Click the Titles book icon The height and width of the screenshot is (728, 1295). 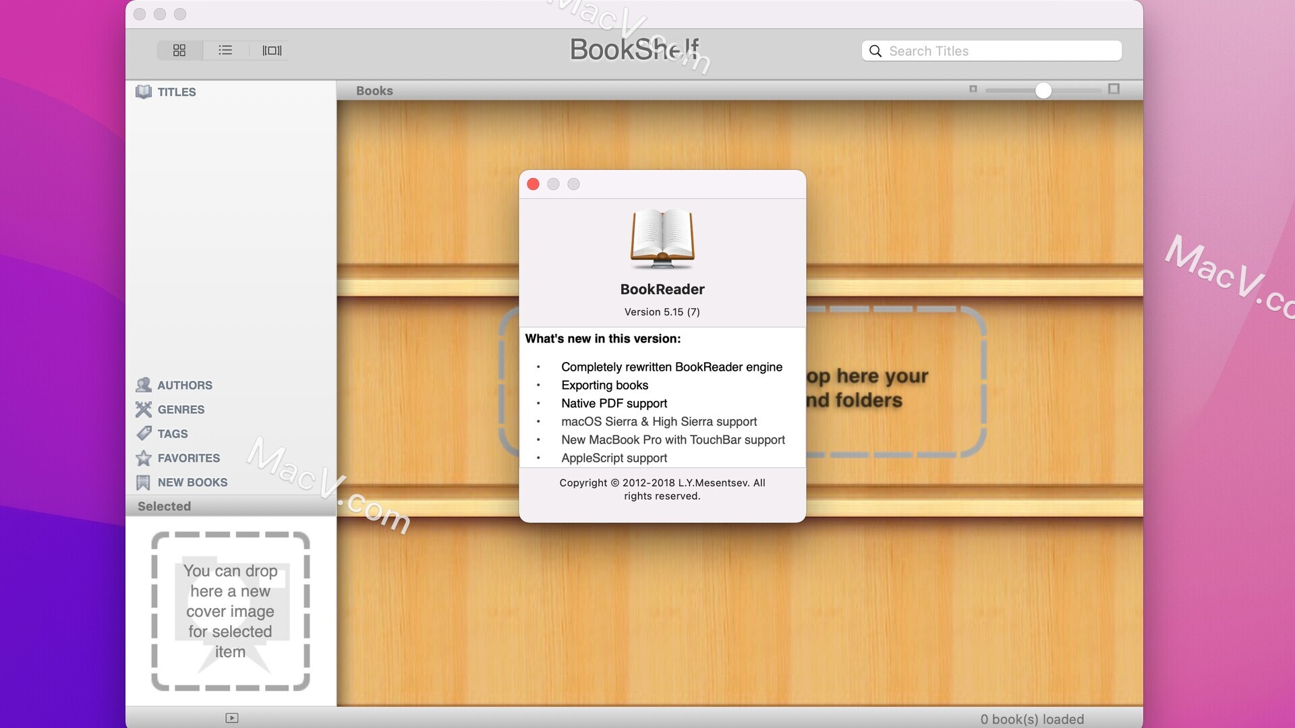pos(144,92)
